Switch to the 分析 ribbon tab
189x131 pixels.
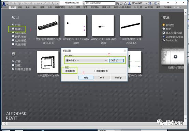[50, 7]
